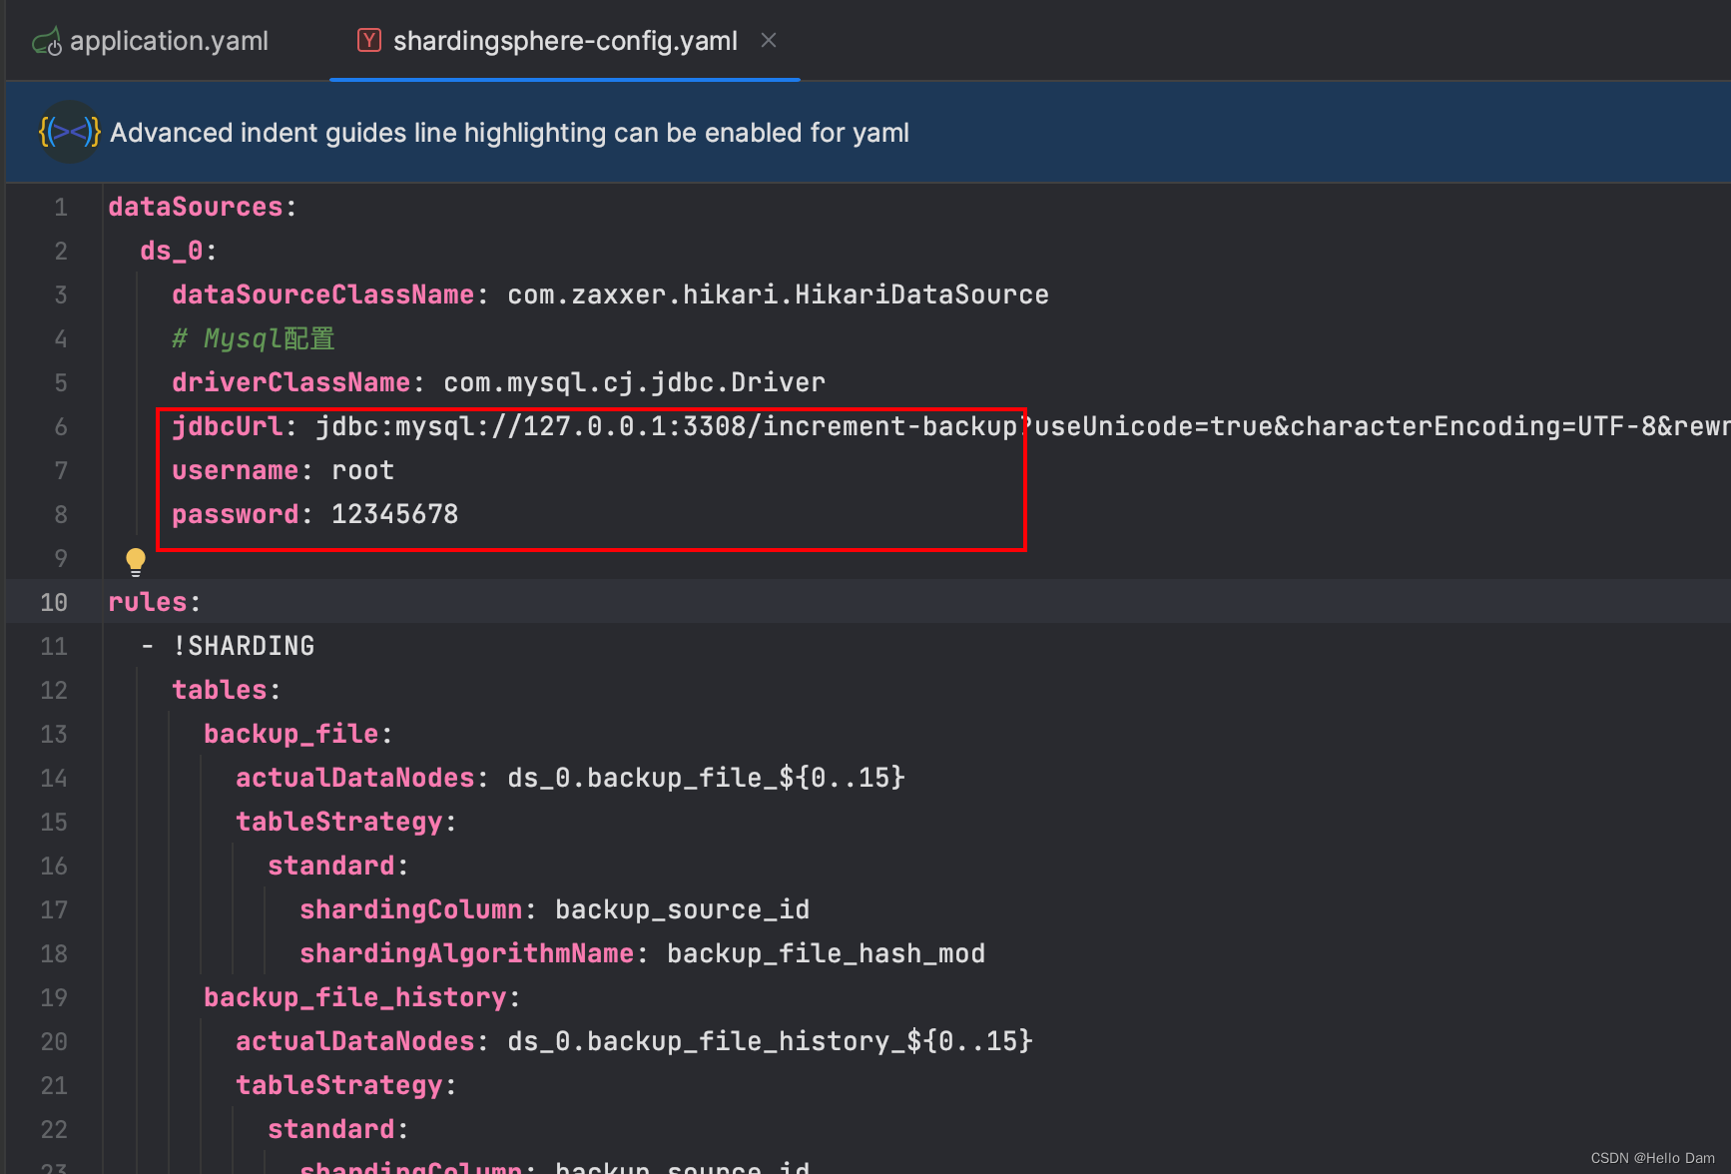Click the driverClassName key
This screenshot has width=1731, height=1174.
pos(291,382)
